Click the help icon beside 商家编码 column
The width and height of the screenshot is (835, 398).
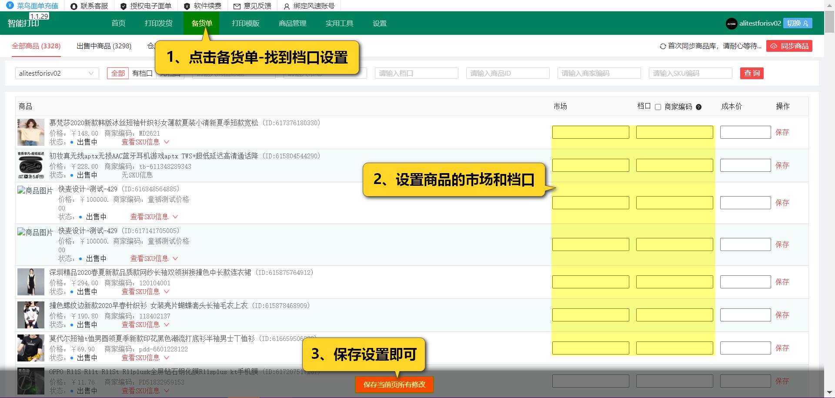point(699,107)
